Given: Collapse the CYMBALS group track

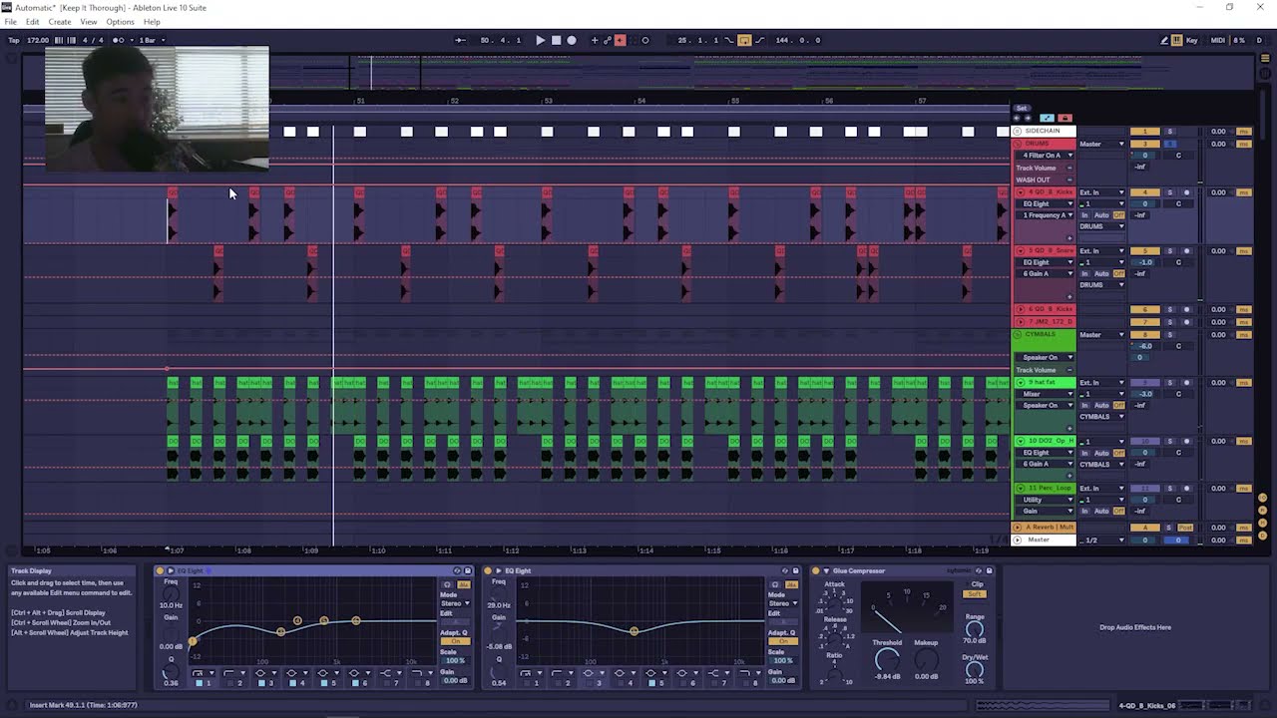Looking at the screenshot, I should 1018,334.
